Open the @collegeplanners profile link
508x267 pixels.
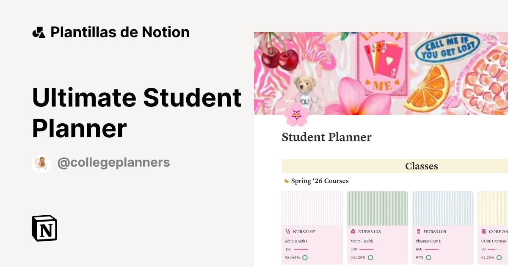click(113, 163)
